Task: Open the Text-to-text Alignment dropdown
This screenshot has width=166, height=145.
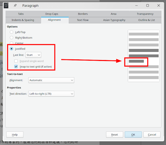Action: point(51,80)
